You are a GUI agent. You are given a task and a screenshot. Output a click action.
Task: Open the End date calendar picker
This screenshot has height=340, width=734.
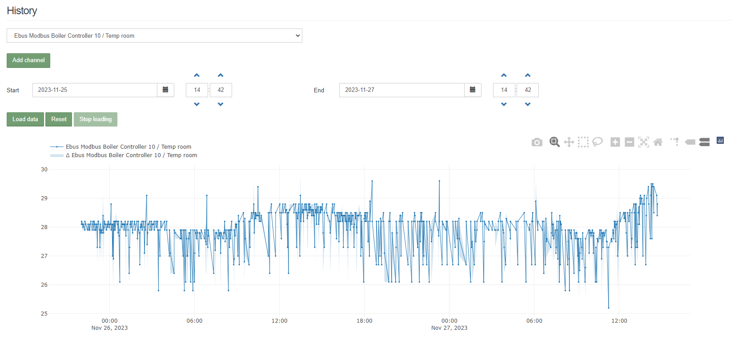pos(473,90)
